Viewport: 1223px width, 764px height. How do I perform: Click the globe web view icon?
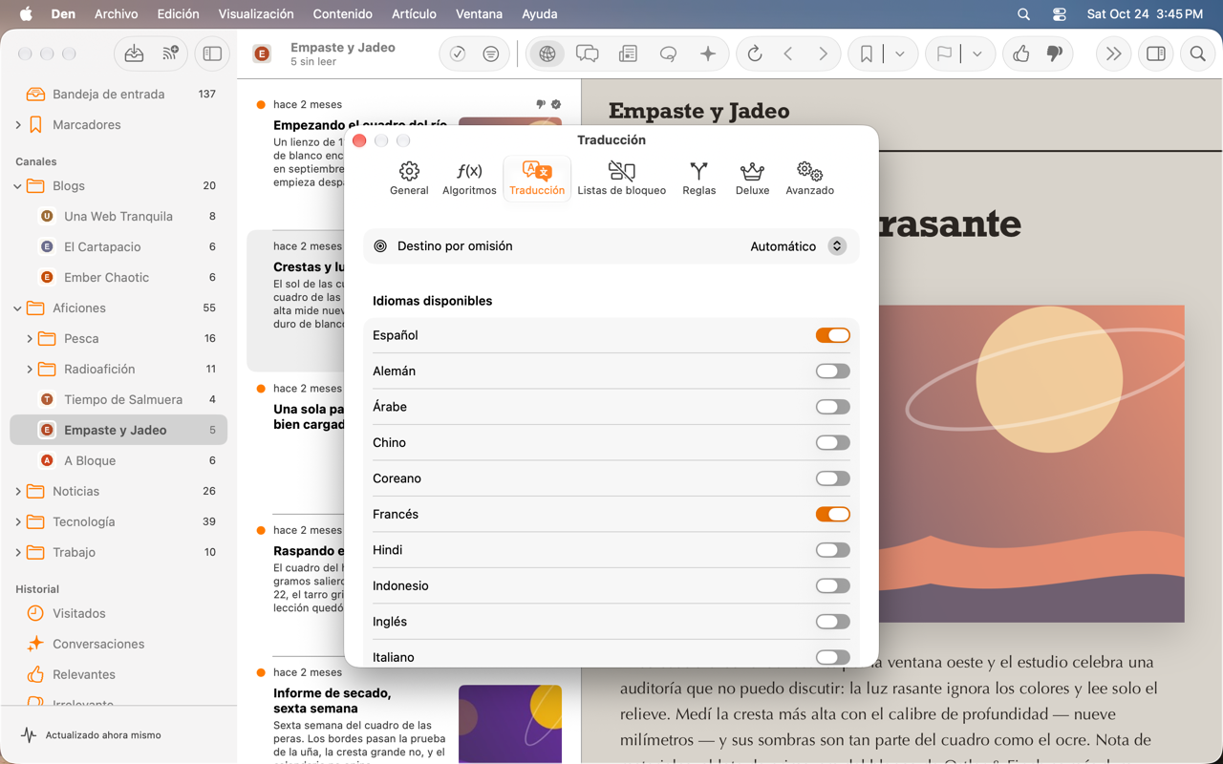pos(547,54)
